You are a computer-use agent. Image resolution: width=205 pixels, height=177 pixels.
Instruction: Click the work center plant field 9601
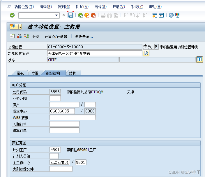pos(81,162)
